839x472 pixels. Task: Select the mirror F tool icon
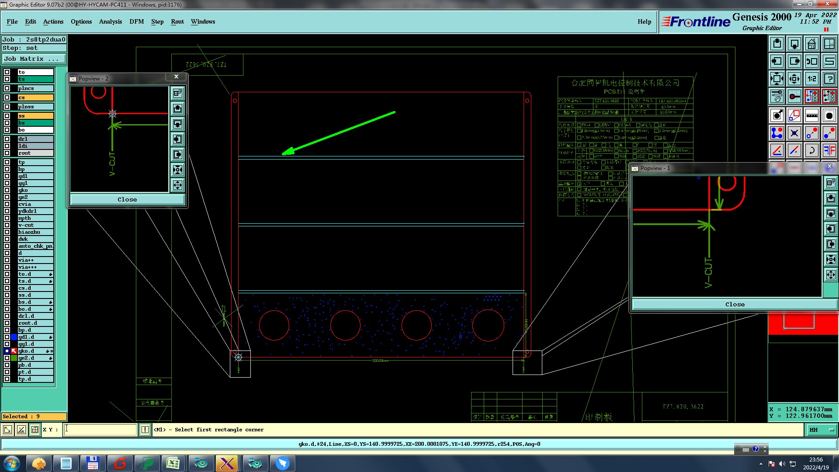click(829, 151)
